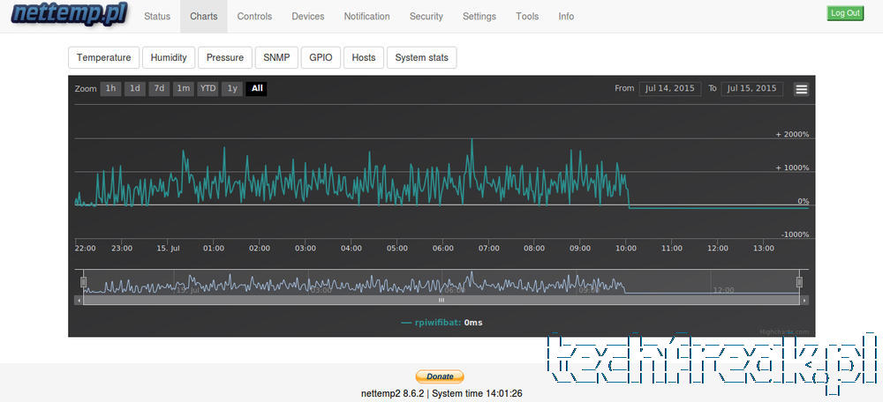Image resolution: width=883 pixels, height=402 pixels.
Task: Open the Controls menu
Action: coord(254,16)
